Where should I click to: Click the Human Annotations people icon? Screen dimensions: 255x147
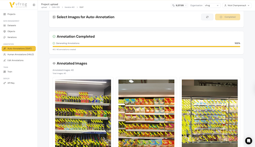[4, 55]
